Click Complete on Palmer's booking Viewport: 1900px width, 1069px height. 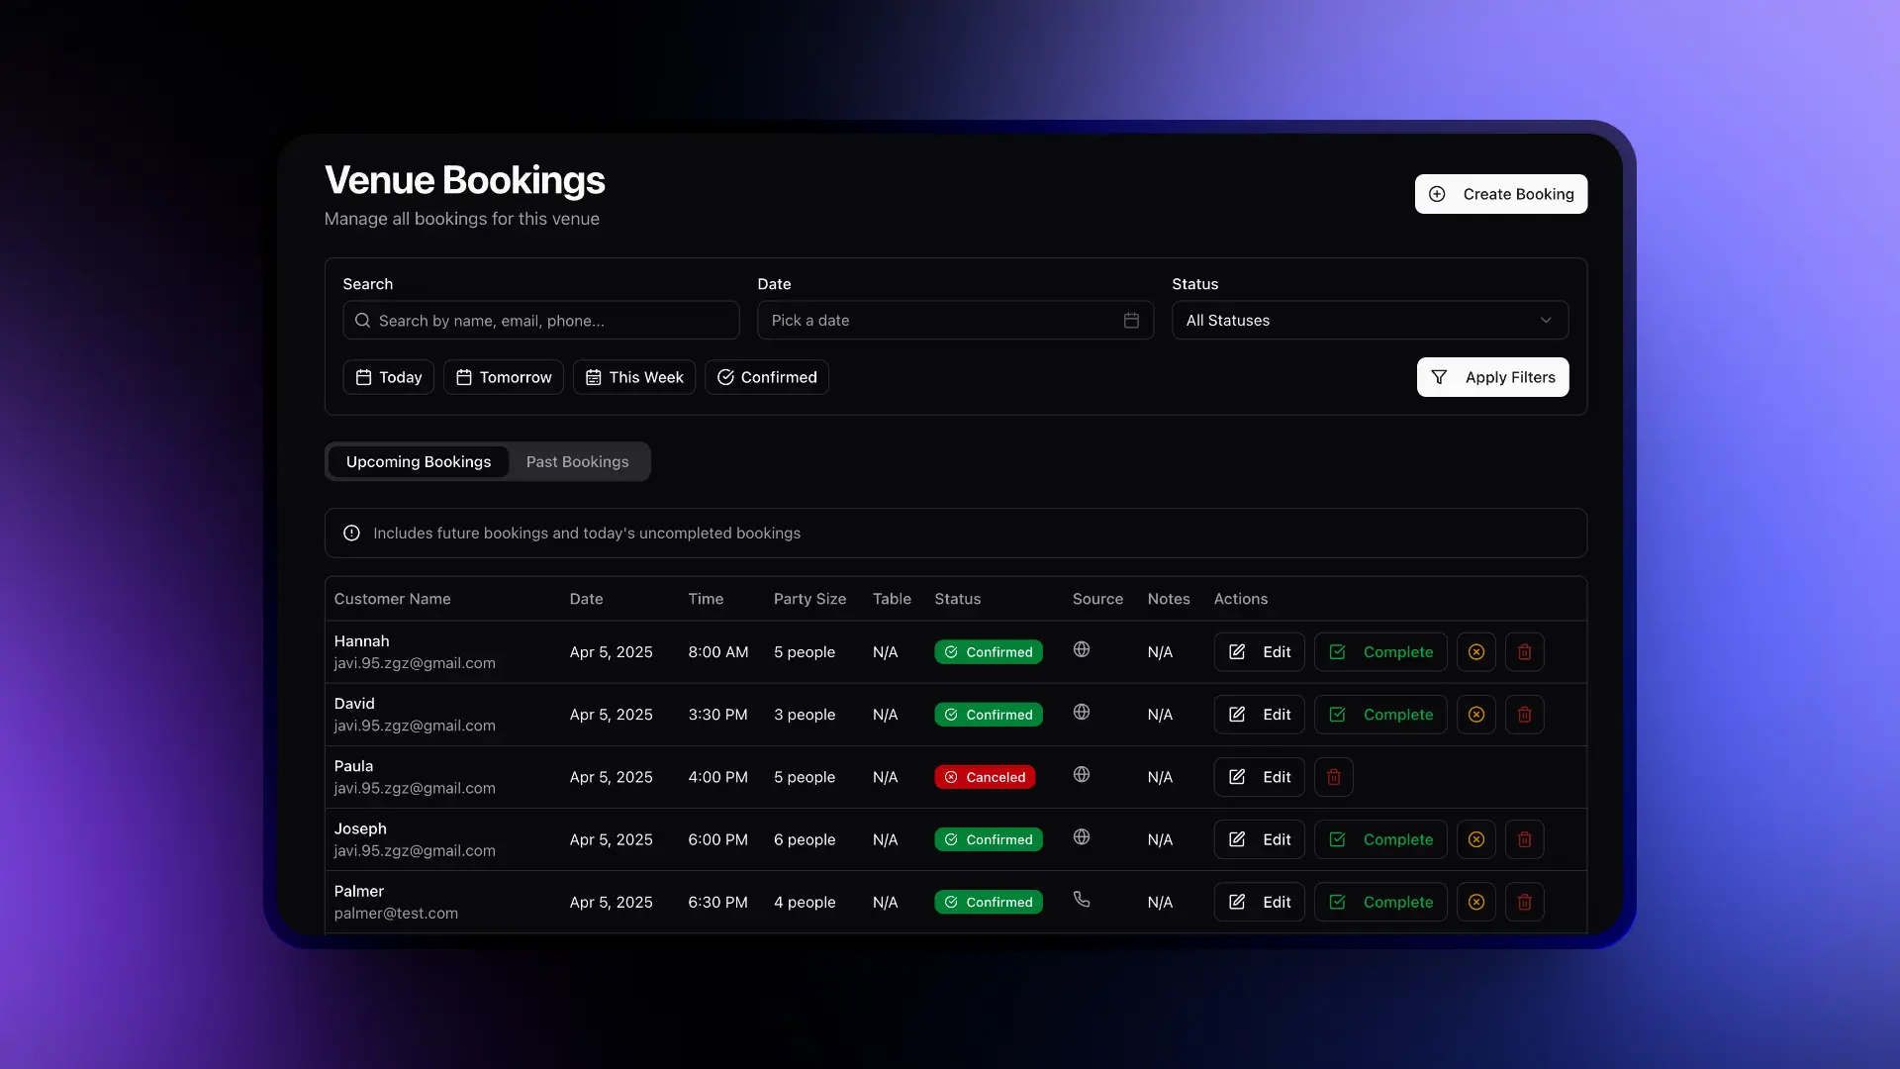point(1379,902)
